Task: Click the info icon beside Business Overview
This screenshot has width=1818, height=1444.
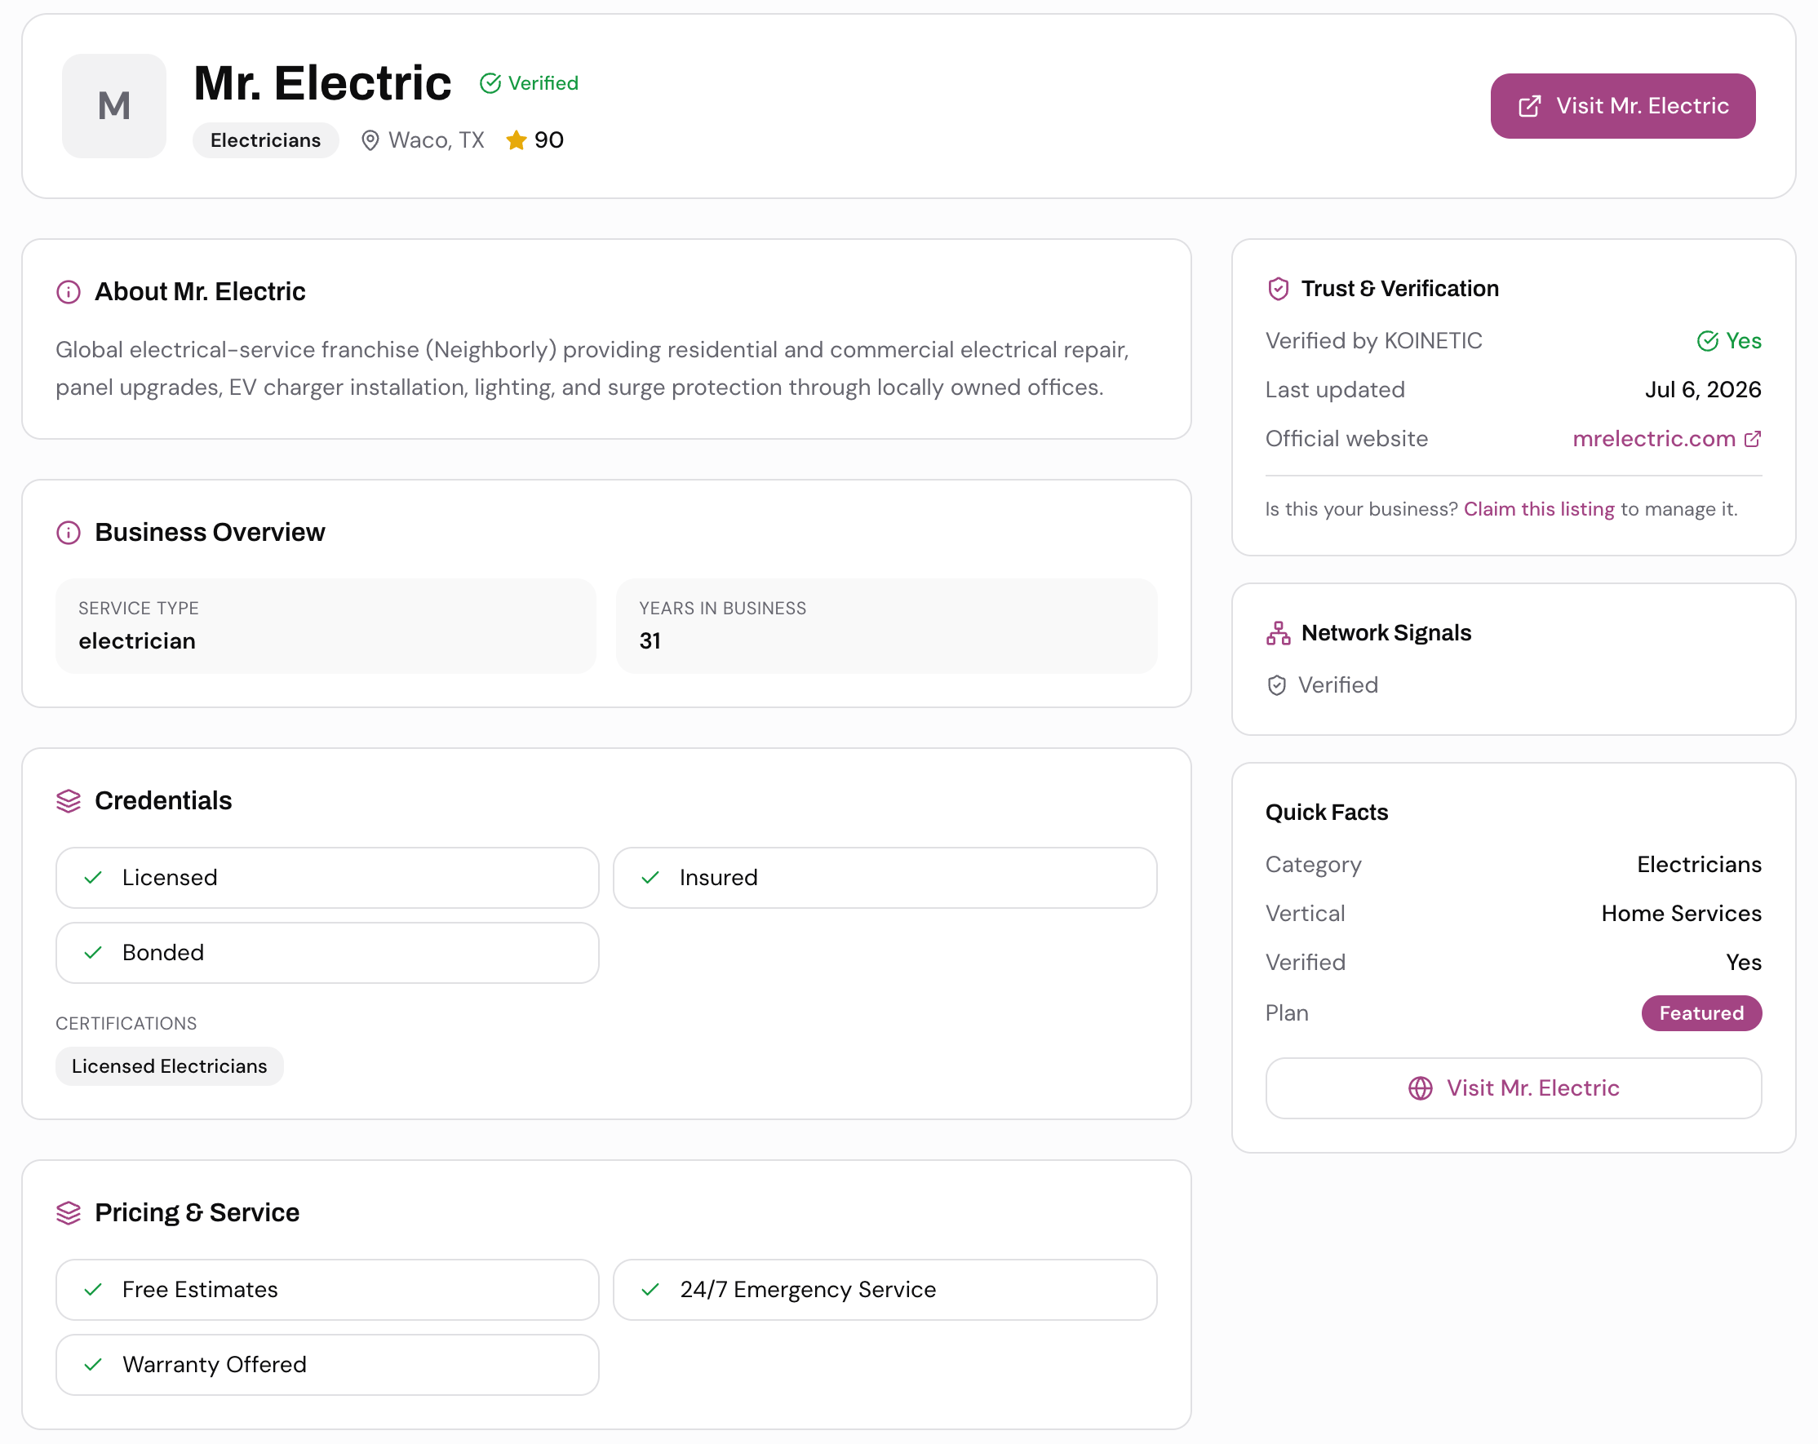Action: coord(69,533)
